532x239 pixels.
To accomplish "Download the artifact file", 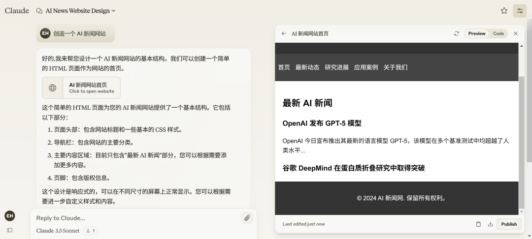I will (x=490, y=224).
